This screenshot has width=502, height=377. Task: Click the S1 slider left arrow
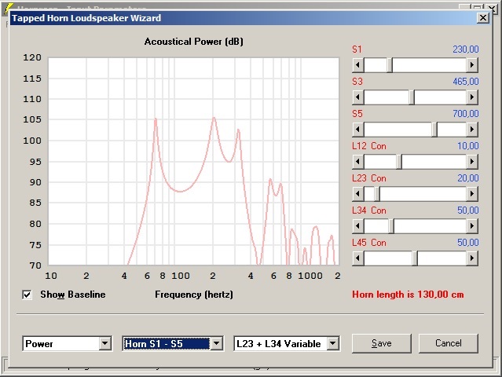coord(358,65)
